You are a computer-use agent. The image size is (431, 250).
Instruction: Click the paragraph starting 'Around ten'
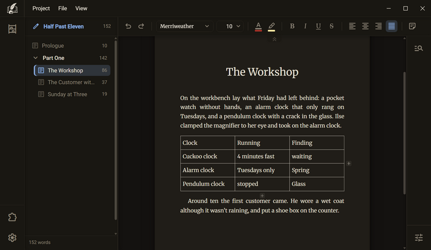(x=262, y=206)
